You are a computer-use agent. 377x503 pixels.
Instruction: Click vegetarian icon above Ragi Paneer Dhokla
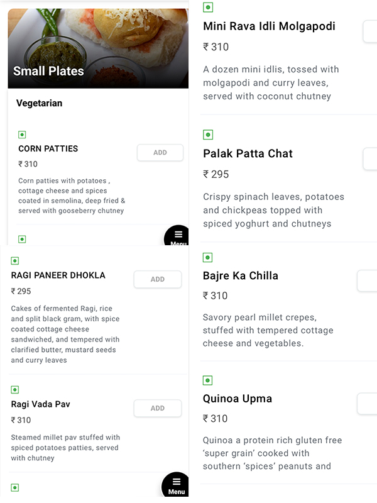[15, 261]
